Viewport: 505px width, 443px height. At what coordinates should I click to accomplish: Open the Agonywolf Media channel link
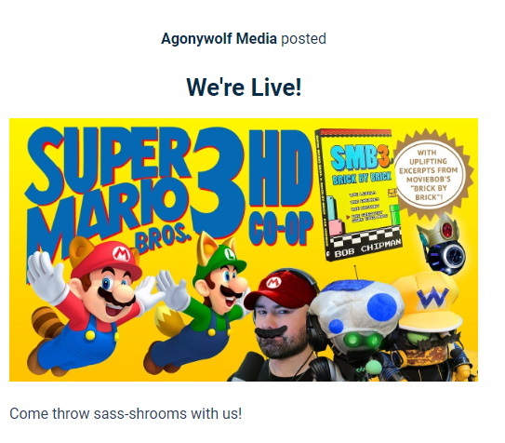tap(219, 39)
